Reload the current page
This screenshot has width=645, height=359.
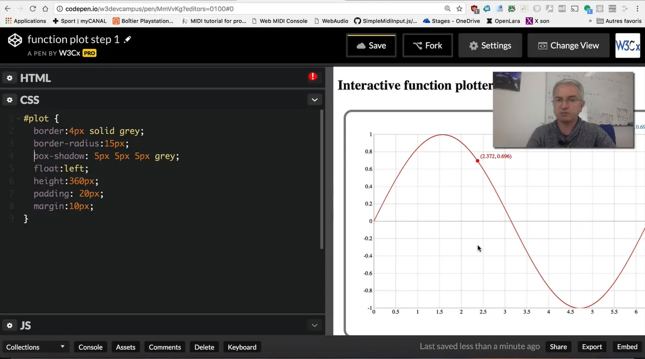point(33,9)
